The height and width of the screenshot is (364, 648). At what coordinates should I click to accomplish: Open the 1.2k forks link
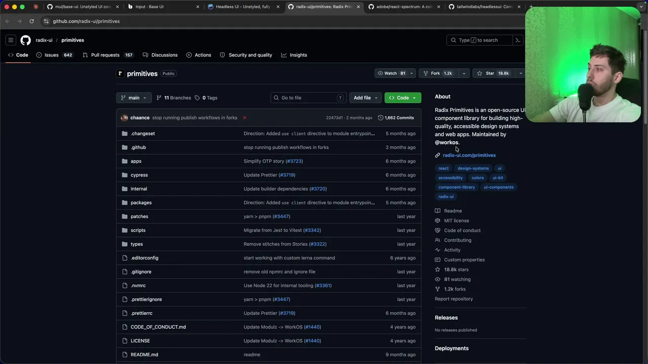455,289
